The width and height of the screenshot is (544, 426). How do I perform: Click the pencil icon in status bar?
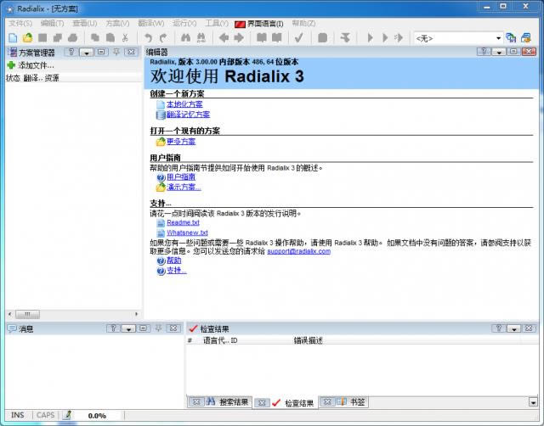tap(68, 416)
